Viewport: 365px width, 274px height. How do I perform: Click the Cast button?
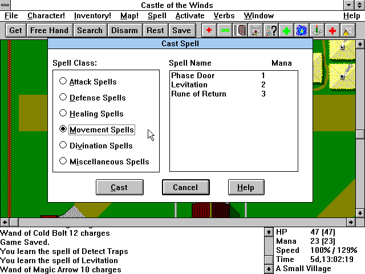120,187
